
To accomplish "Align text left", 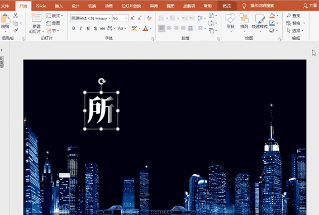I will point(162,28).
